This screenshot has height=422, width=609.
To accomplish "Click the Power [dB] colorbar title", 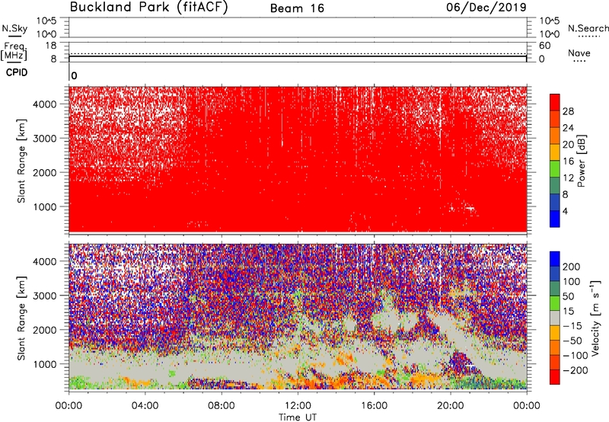I will click(x=582, y=161).
